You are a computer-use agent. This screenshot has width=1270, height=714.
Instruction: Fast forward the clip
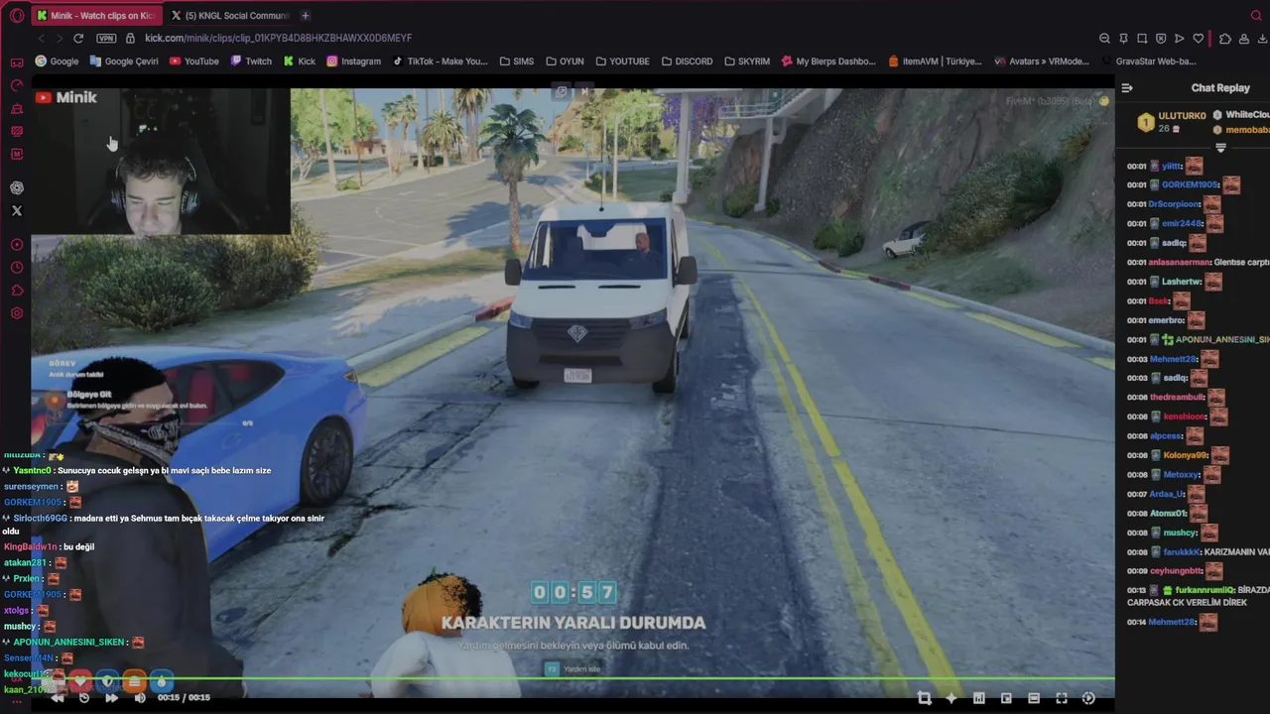coord(111,697)
